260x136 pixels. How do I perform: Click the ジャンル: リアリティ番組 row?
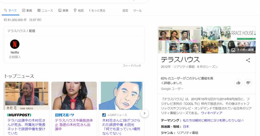point(179,133)
